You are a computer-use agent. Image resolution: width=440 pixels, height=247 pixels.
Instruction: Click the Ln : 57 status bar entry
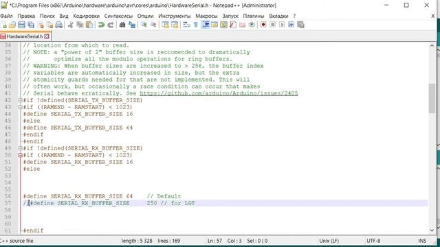click(214, 241)
